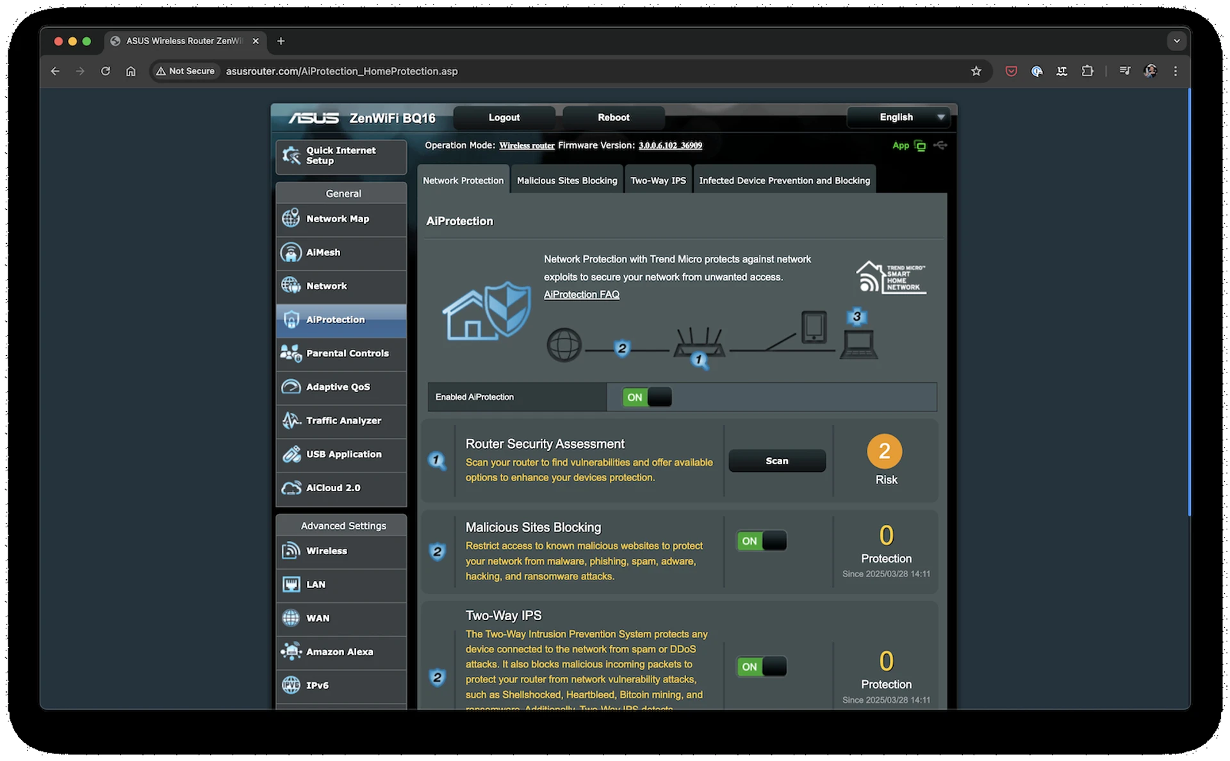Viewport: 1230px width, 761px height.
Task: Open the Amazon Alexa icon
Action: [x=291, y=652]
